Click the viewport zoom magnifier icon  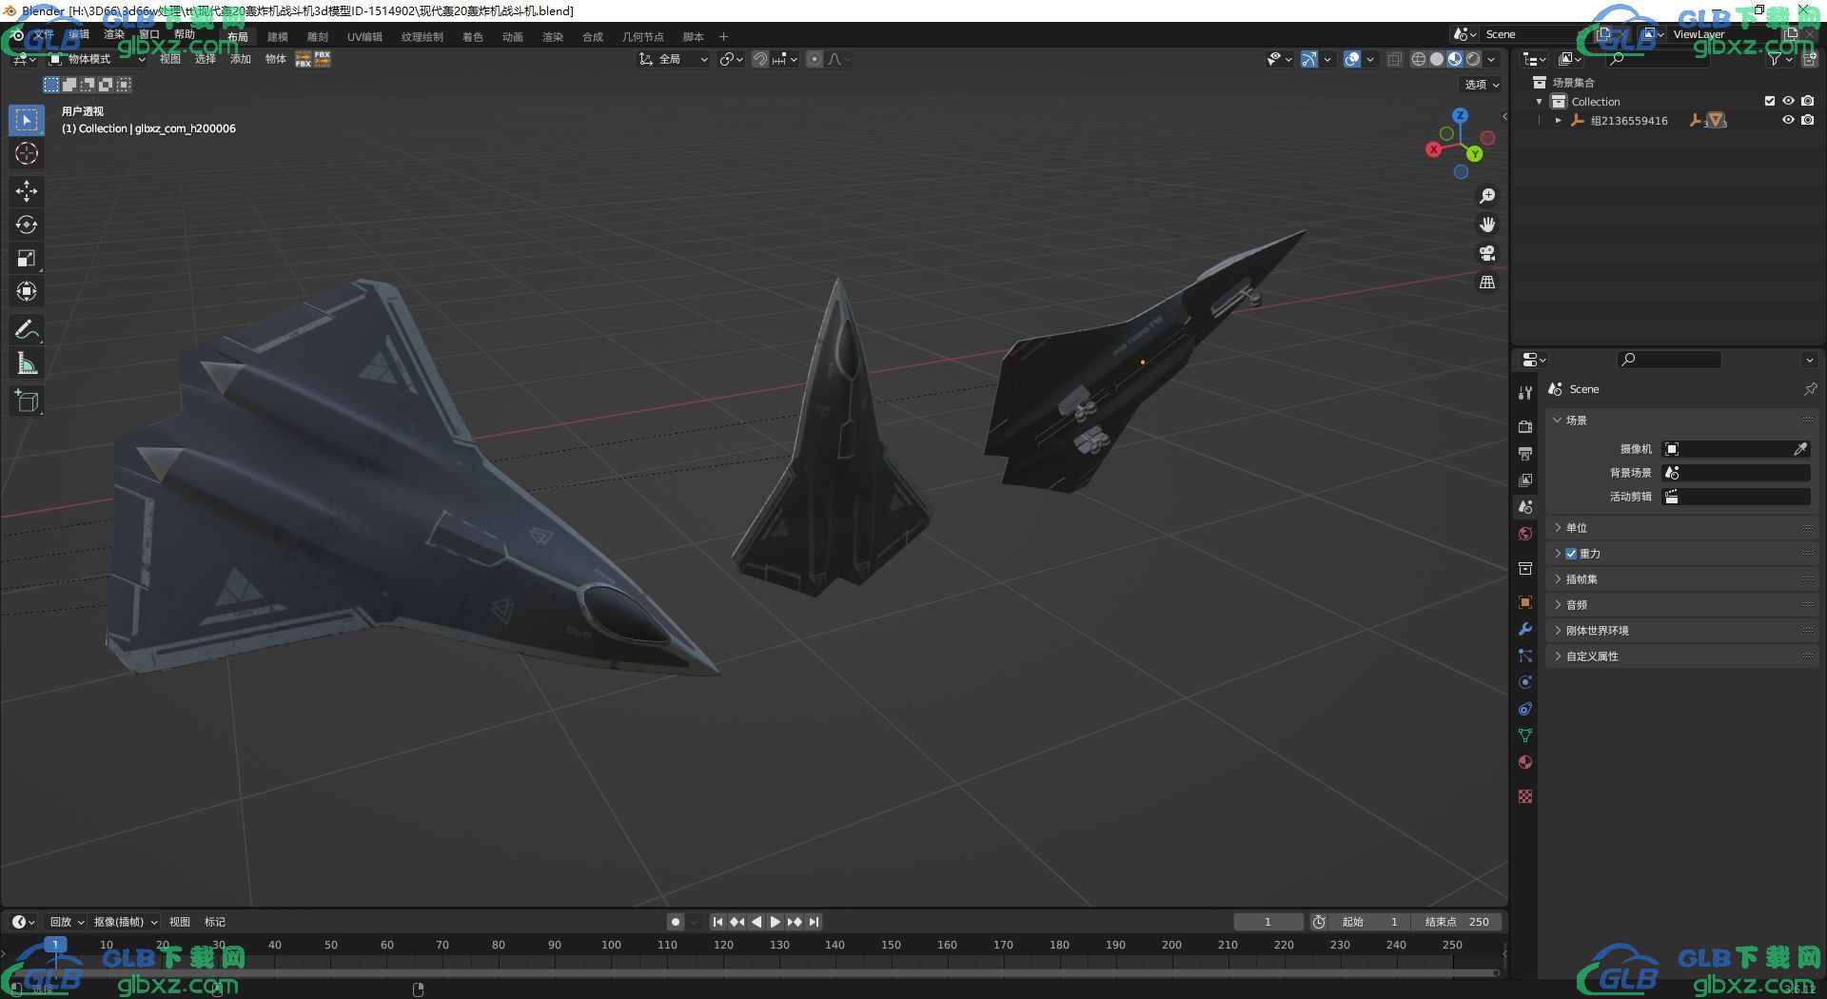click(x=1487, y=196)
